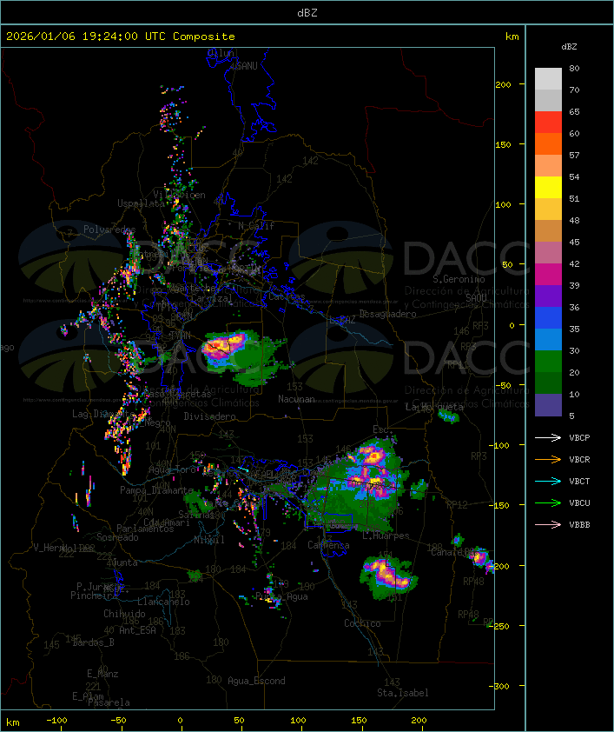This screenshot has width=614, height=732.
Task: Click the white VBCP arrow icon
Action: click(549, 438)
